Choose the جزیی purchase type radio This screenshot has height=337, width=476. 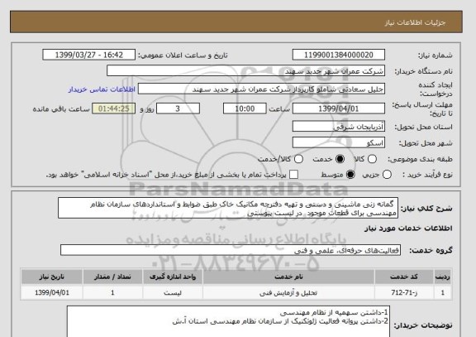(387, 175)
